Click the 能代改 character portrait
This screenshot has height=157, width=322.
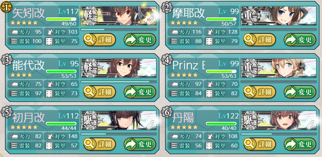(x=119, y=68)
